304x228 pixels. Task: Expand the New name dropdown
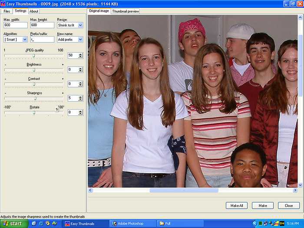[80, 40]
